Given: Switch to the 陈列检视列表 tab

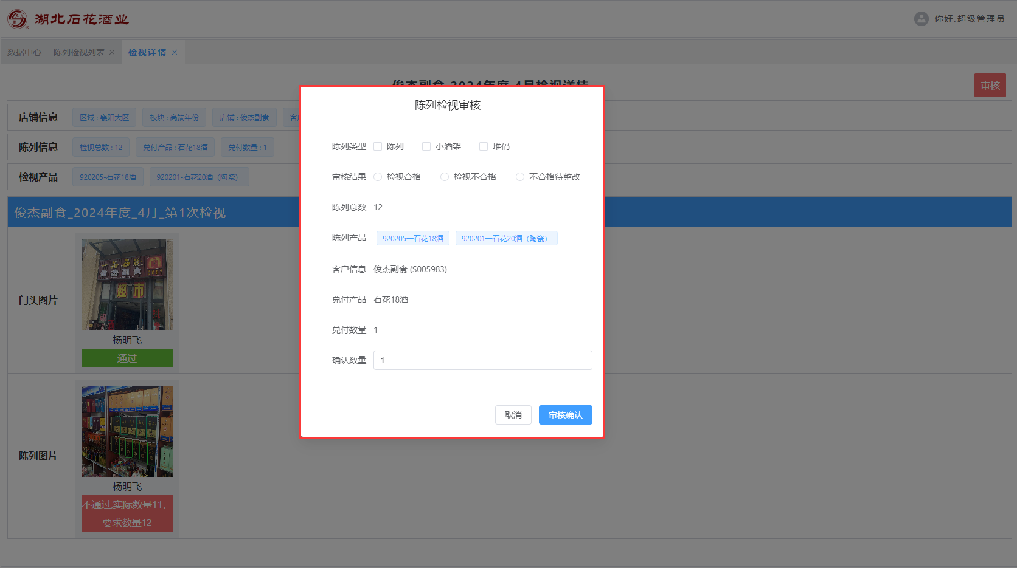Looking at the screenshot, I should click(x=79, y=52).
